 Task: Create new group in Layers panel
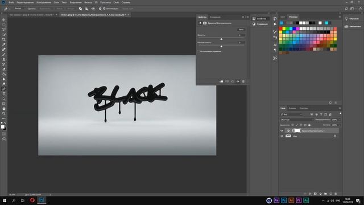point(325,194)
